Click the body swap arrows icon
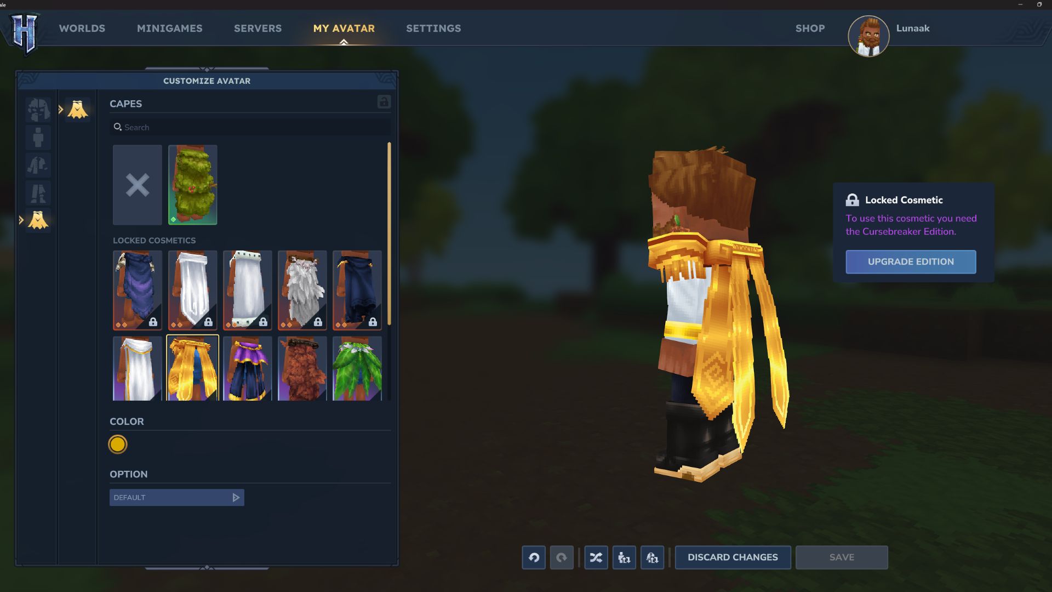 point(624,557)
